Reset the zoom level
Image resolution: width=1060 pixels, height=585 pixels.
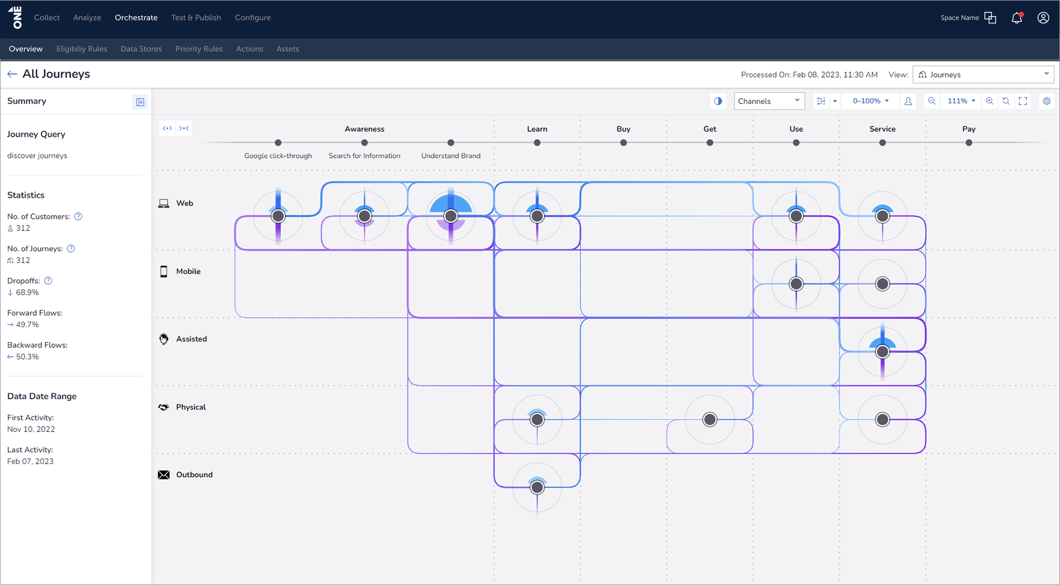1006,101
